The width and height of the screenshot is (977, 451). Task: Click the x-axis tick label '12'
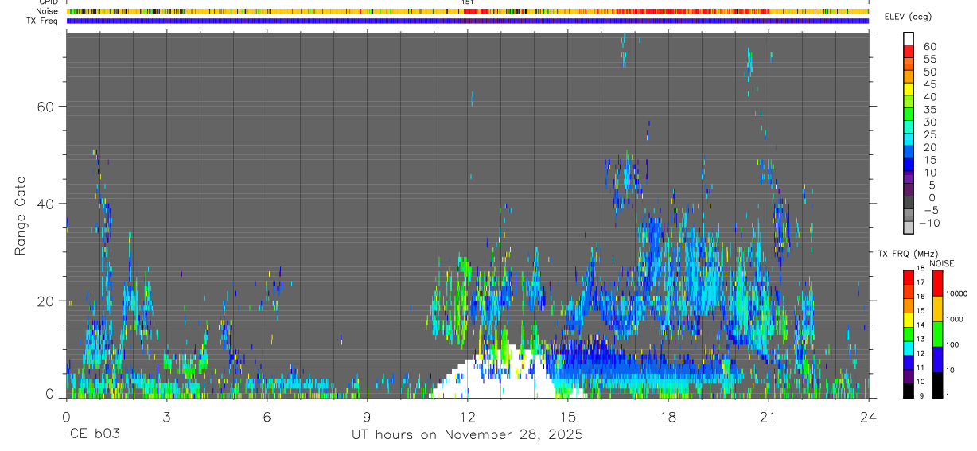[468, 417]
